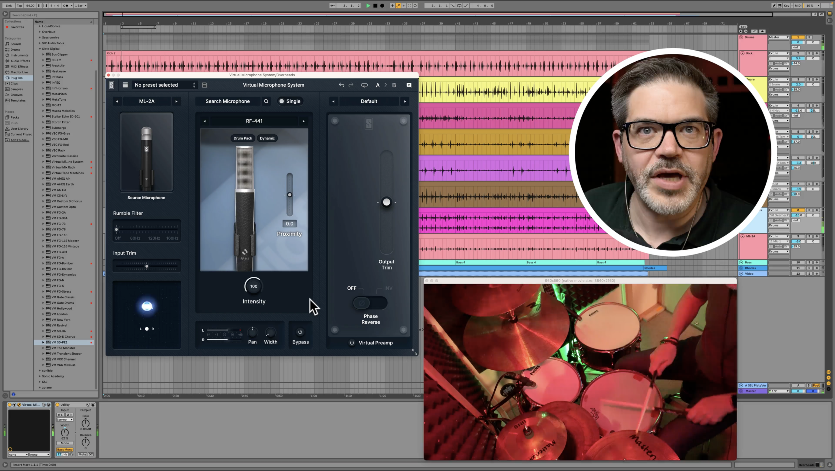Toggle the plugin Bypass power button
The height and width of the screenshot is (471, 835).
pyautogui.click(x=300, y=332)
